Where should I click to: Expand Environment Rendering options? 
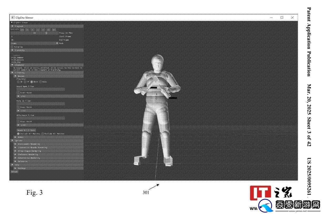click(x=15, y=144)
